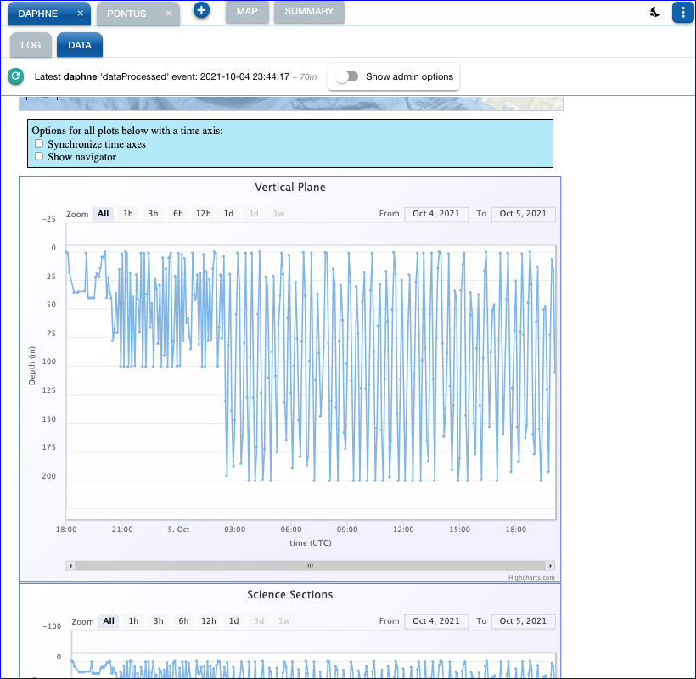Enable Synchronize time axes checkbox
696x679 pixels.
tap(38, 144)
